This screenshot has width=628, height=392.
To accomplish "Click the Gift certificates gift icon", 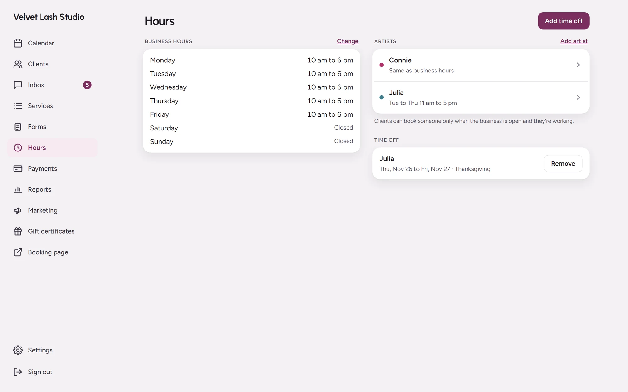I will (18, 231).
